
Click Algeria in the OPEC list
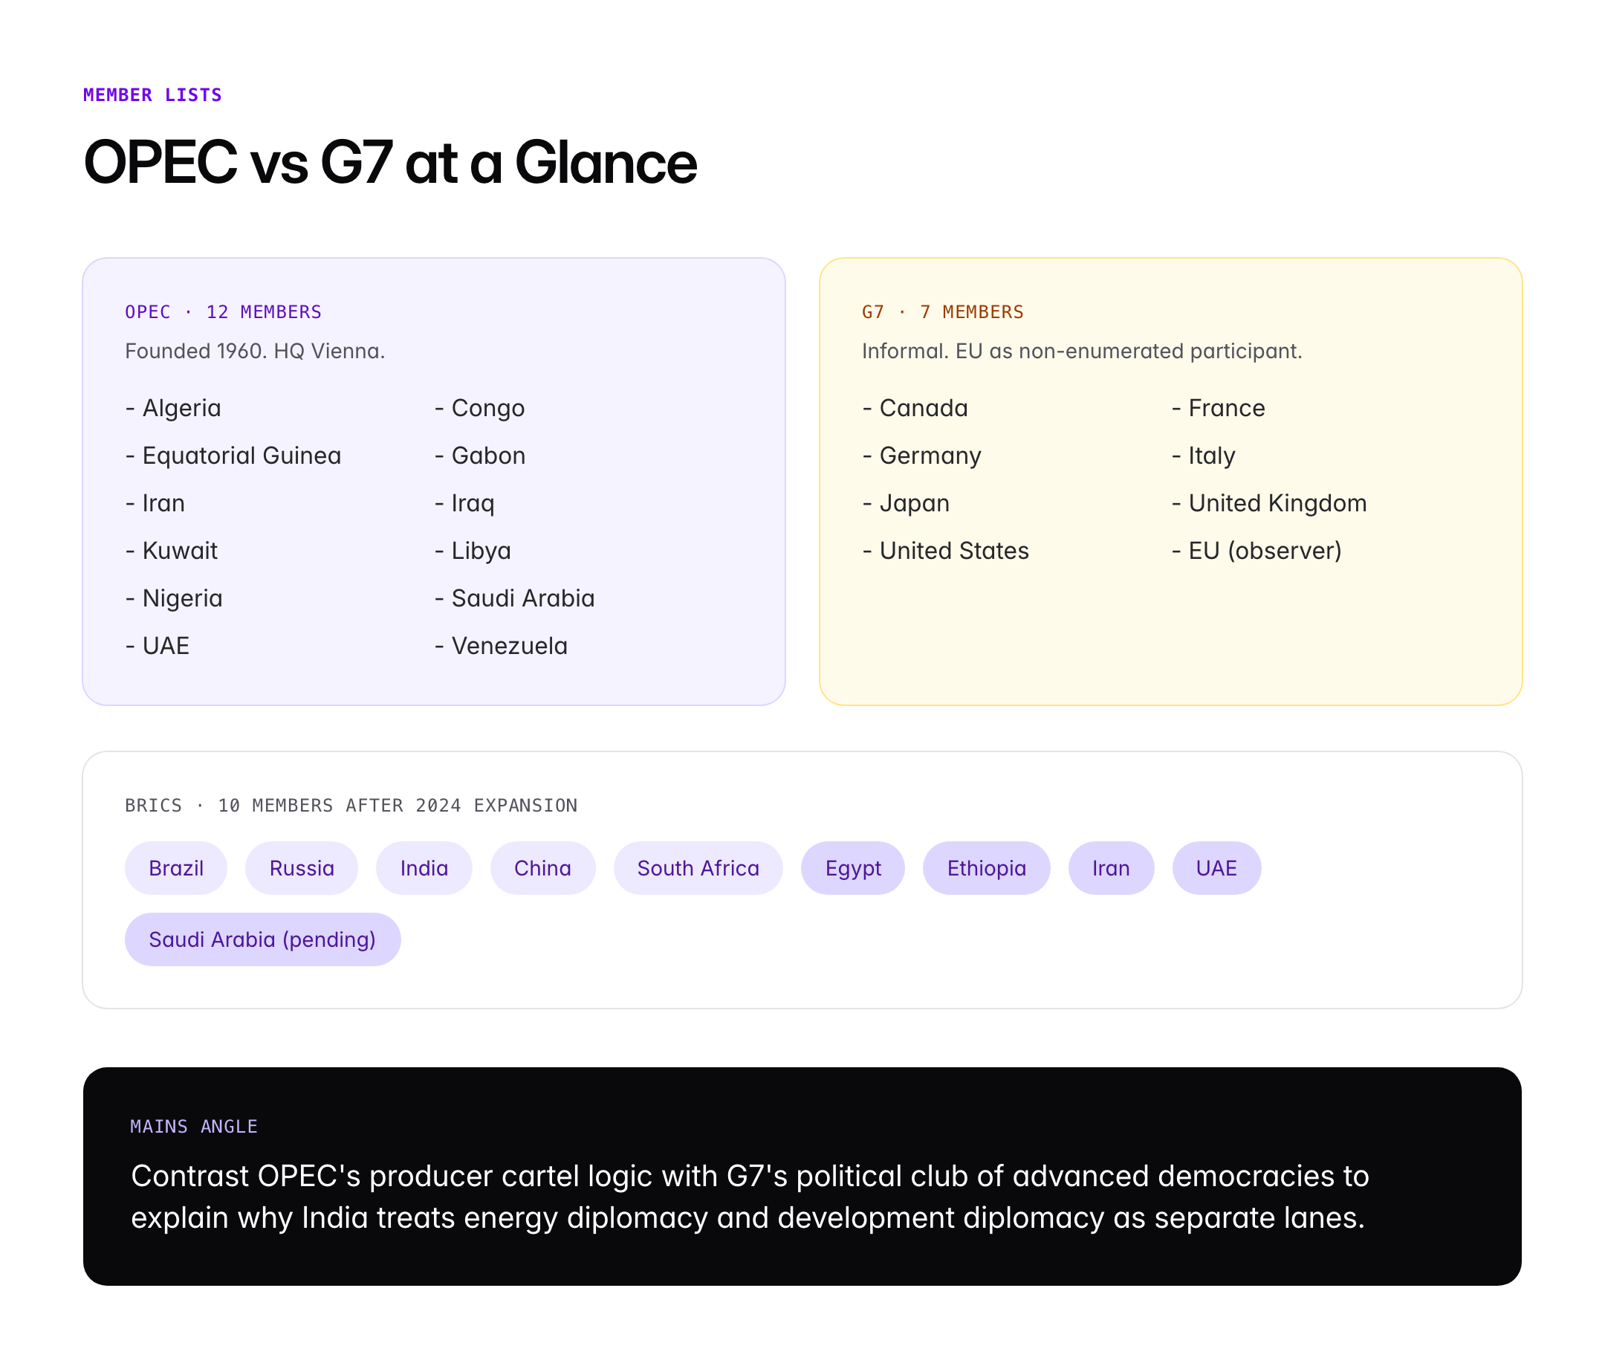coord(181,408)
